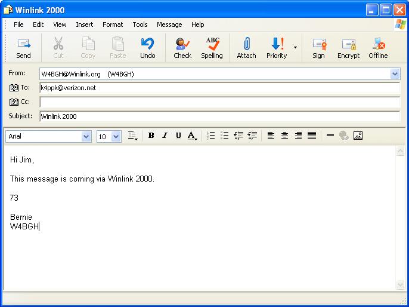
Task: Click the signature name 'Bernie'
Action: point(21,217)
